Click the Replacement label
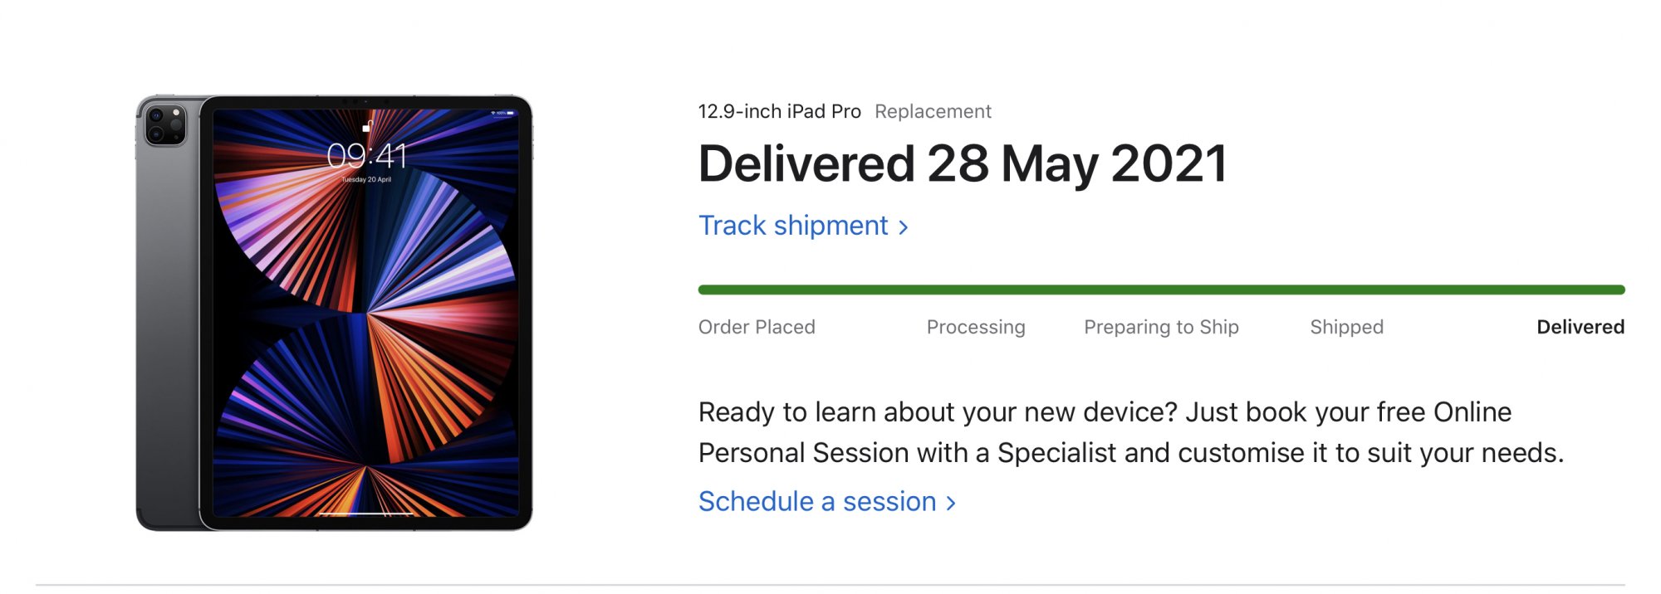Viewport: 1661px width, 594px height. coord(933,111)
